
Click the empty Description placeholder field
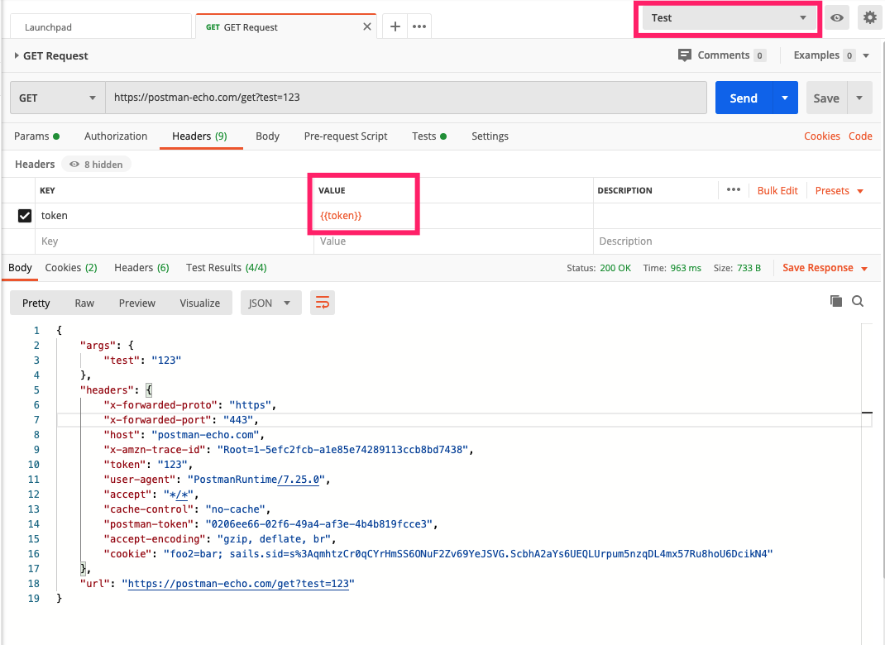(x=739, y=241)
